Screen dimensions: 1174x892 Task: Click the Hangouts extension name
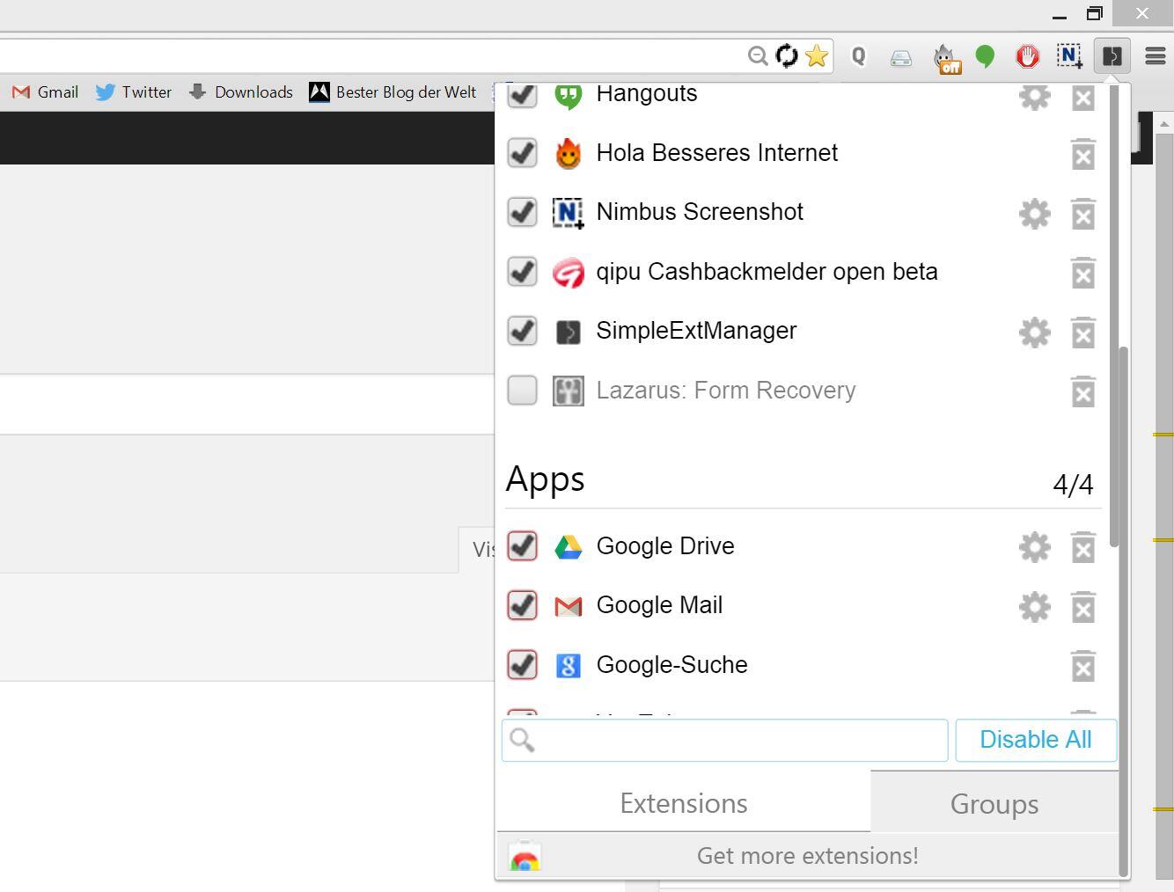pyautogui.click(x=647, y=94)
